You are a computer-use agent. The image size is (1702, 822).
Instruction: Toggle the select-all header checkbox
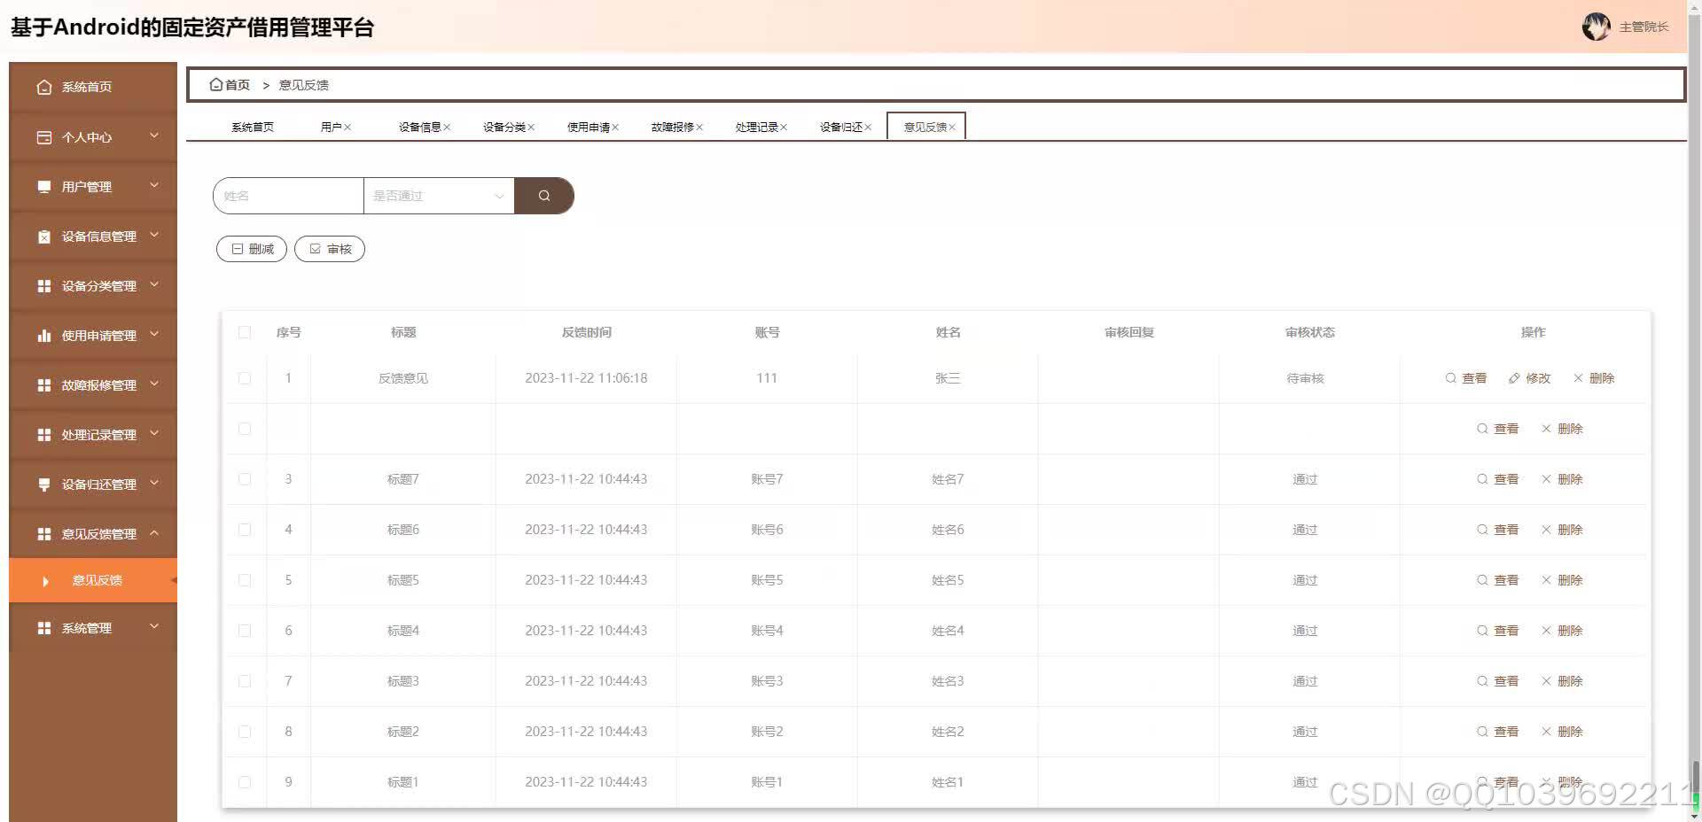(x=245, y=333)
